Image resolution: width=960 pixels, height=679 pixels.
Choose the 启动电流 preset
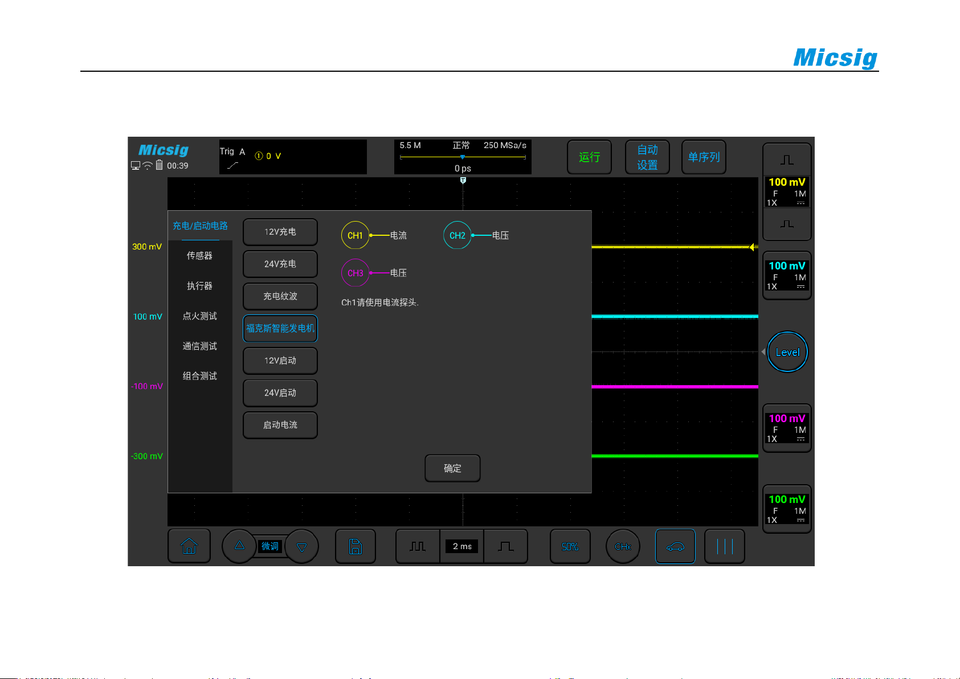click(x=280, y=425)
